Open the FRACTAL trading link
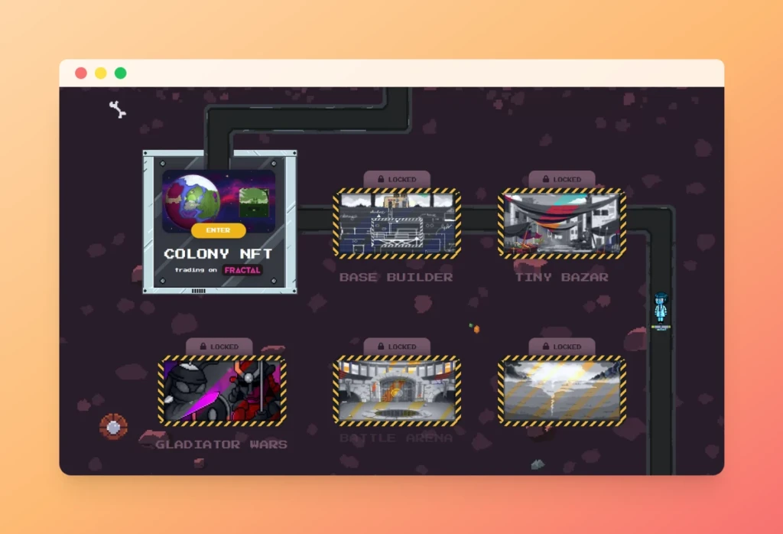Viewport: 783px width, 534px height. 242,270
